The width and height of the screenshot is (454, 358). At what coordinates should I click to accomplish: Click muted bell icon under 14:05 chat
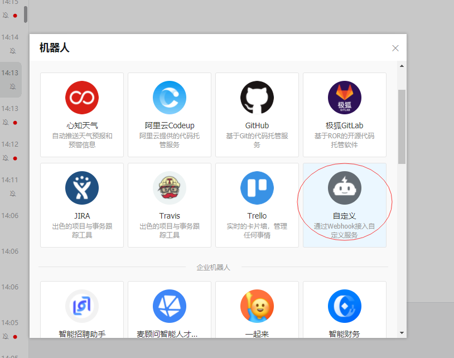coord(6,336)
